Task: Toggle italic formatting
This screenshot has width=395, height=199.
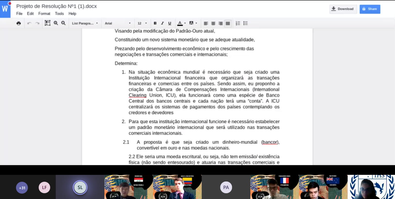Action: click(162, 23)
